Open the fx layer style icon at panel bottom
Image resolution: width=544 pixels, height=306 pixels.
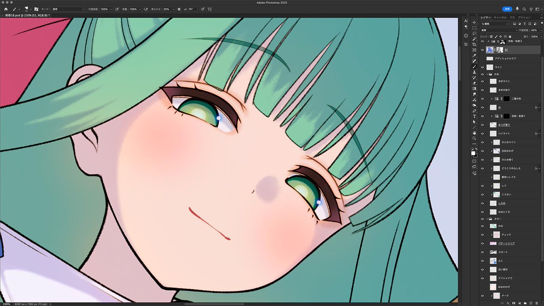click(x=508, y=303)
